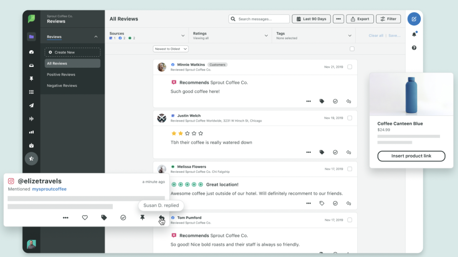The height and width of the screenshot is (257, 458).
Task: Click the compose new message icon
Action: (414, 19)
